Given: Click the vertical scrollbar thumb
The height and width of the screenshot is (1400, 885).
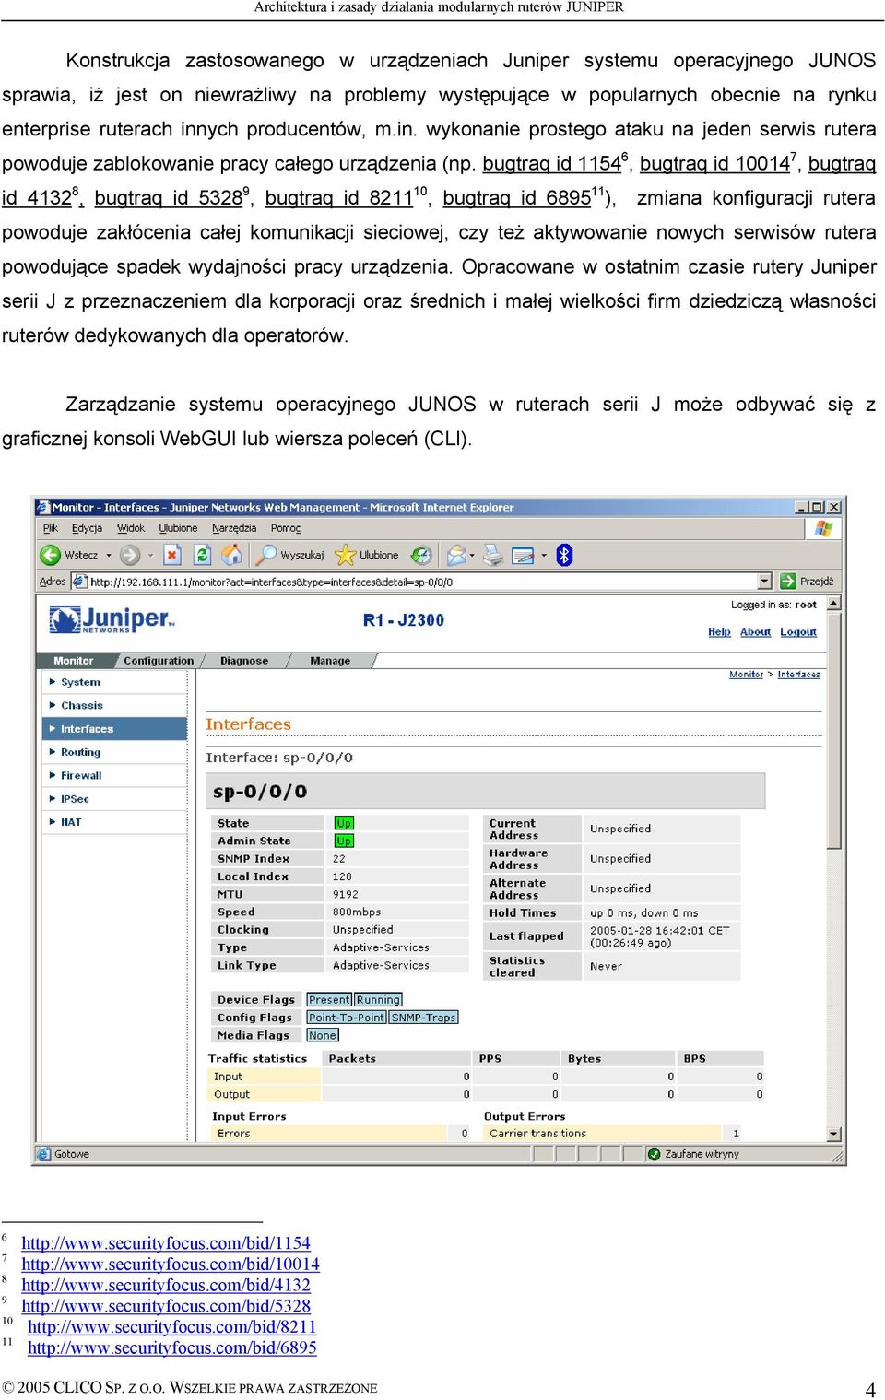Looking at the screenshot, I should coord(833,730).
